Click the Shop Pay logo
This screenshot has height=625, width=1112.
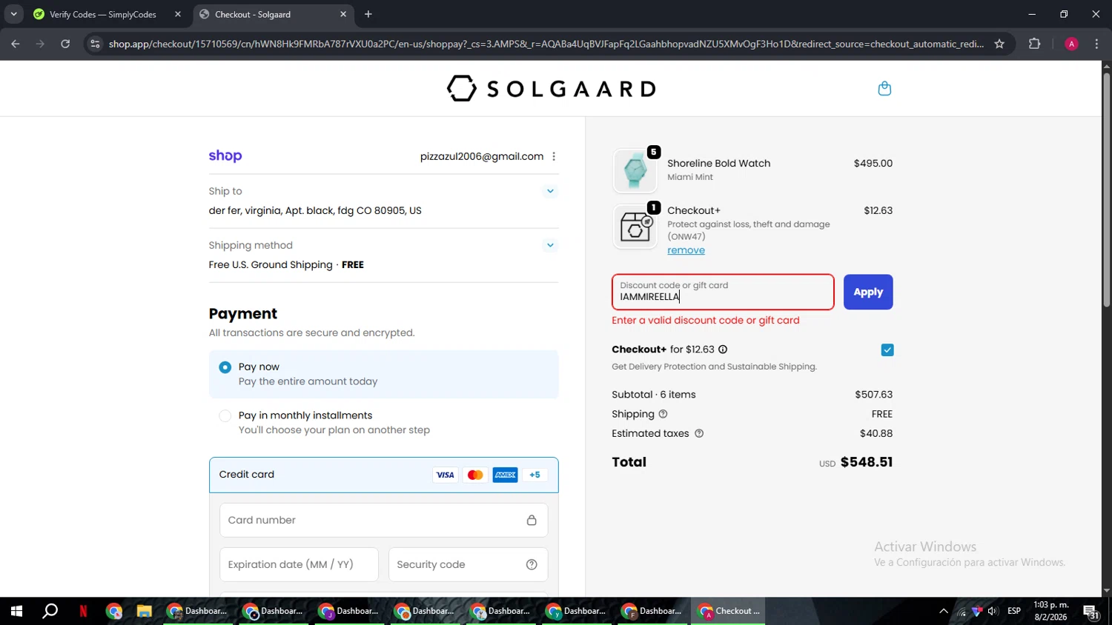225,156
